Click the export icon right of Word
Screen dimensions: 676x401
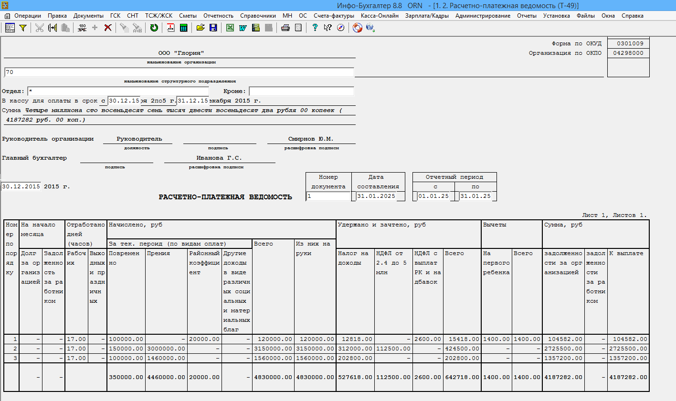256,28
